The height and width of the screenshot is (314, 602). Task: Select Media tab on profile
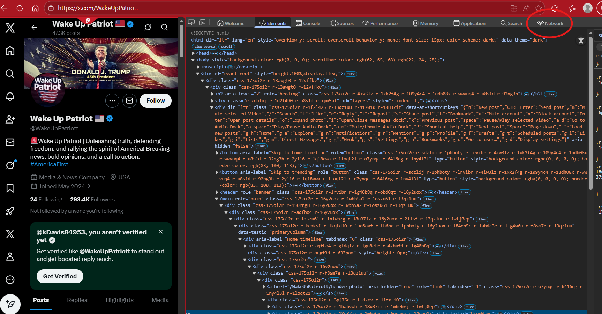pos(160,300)
